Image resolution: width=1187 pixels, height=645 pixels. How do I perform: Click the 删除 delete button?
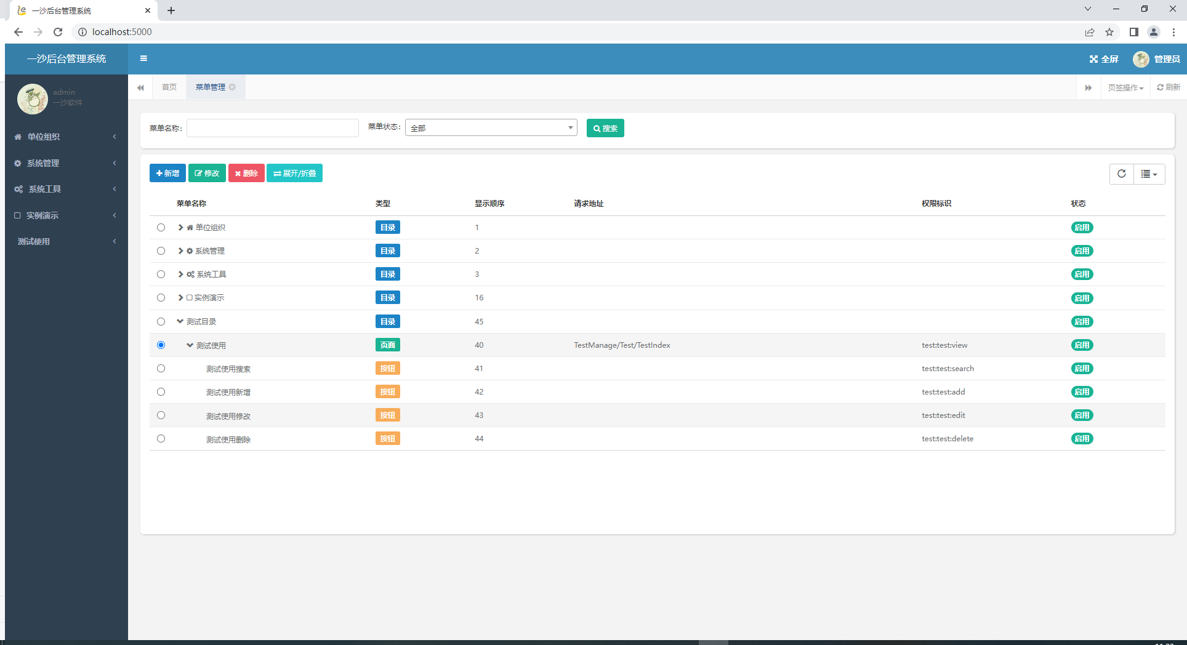(246, 173)
